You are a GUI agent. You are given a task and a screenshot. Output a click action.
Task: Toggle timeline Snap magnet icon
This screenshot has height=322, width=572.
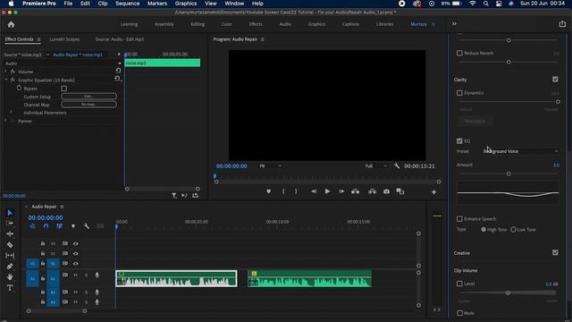[46, 226]
